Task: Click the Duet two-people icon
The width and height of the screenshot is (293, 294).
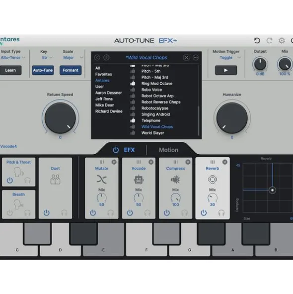Action: [x=55, y=179]
